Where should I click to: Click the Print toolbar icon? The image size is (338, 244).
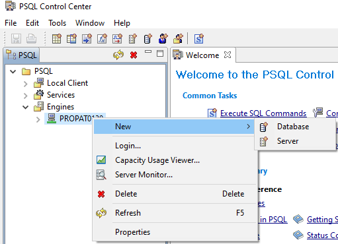pyautogui.click(x=31, y=39)
